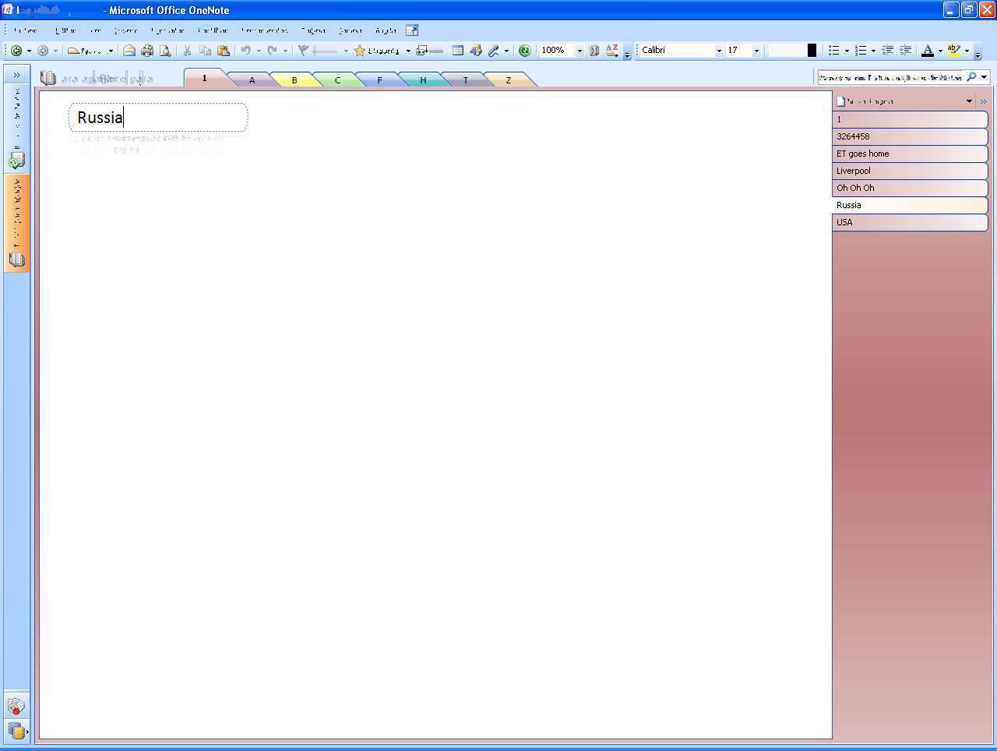Insert a table with table icon
Screen dimensions: 997x751
tap(458, 51)
